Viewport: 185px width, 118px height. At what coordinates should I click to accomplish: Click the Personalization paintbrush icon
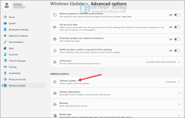point(5,42)
